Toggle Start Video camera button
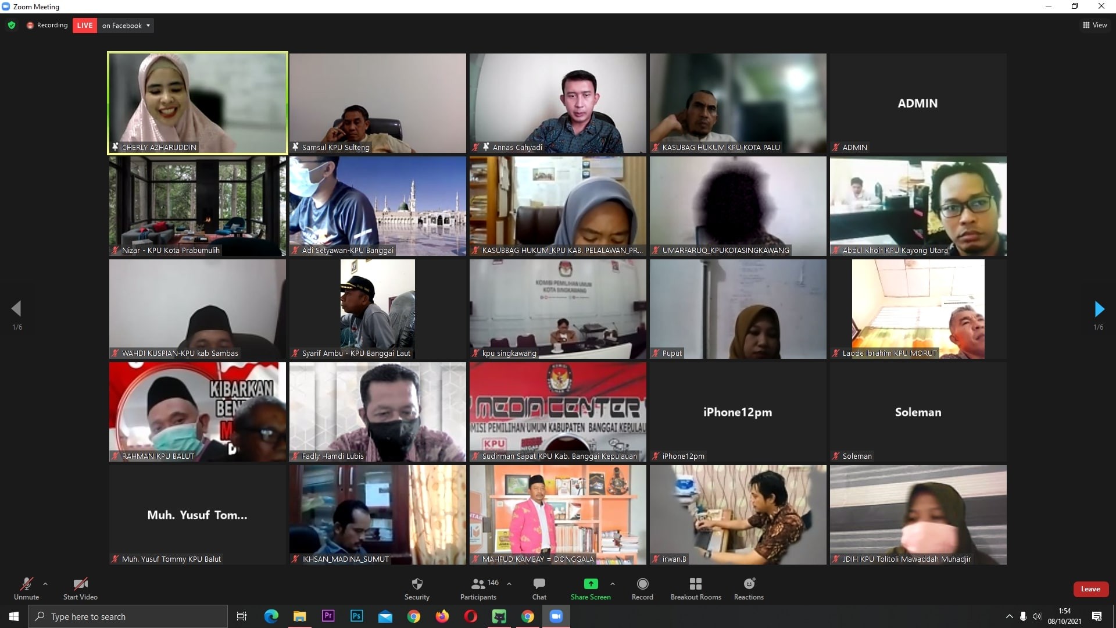This screenshot has height=628, width=1116. pyautogui.click(x=80, y=584)
